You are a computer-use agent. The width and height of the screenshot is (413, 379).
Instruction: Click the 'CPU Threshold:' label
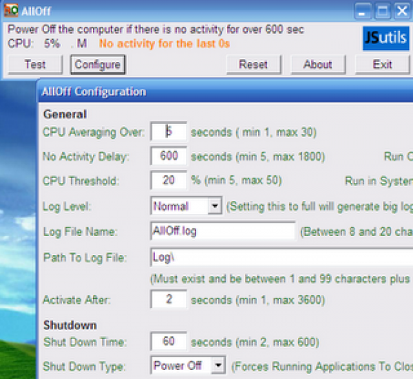click(x=81, y=181)
